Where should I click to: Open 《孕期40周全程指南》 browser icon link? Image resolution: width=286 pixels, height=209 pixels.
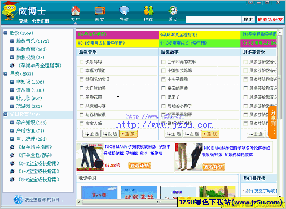[12, 66]
